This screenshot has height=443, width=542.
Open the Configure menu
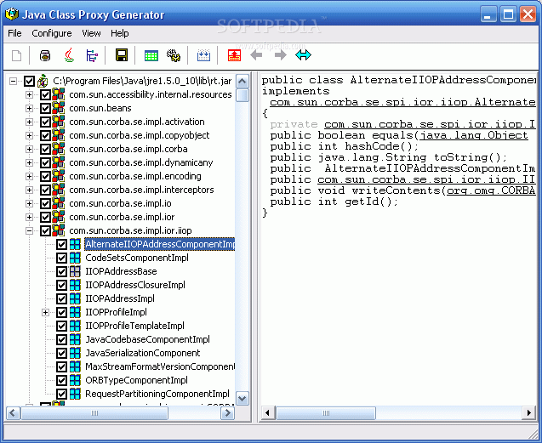[52, 33]
